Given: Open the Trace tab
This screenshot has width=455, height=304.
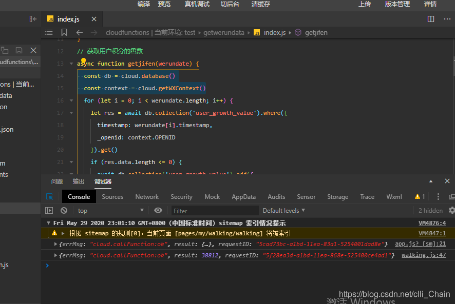Looking at the screenshot, I should 367,197.
